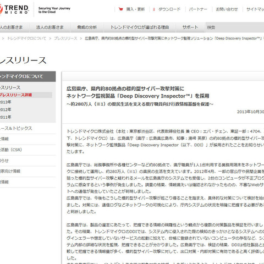Open the お問い合わせ link
This screenshot has height=264, width=264.
tap(227, 9)
